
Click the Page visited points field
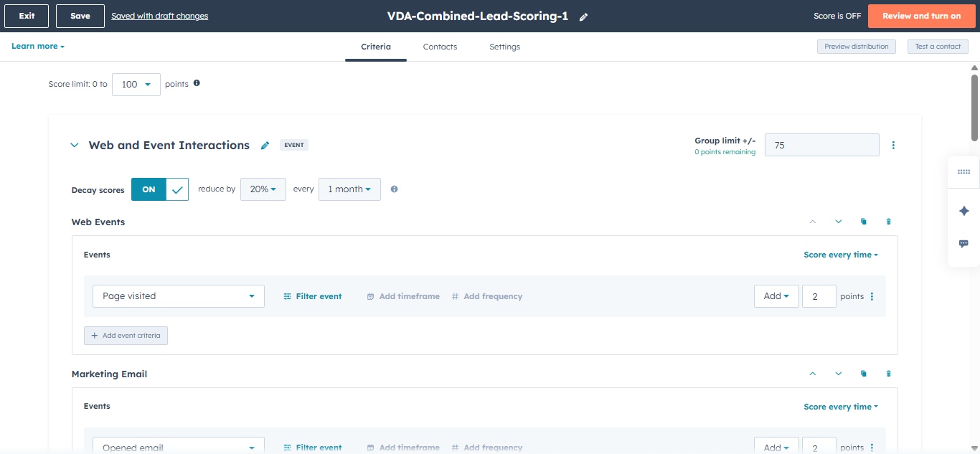click(819, 296)
